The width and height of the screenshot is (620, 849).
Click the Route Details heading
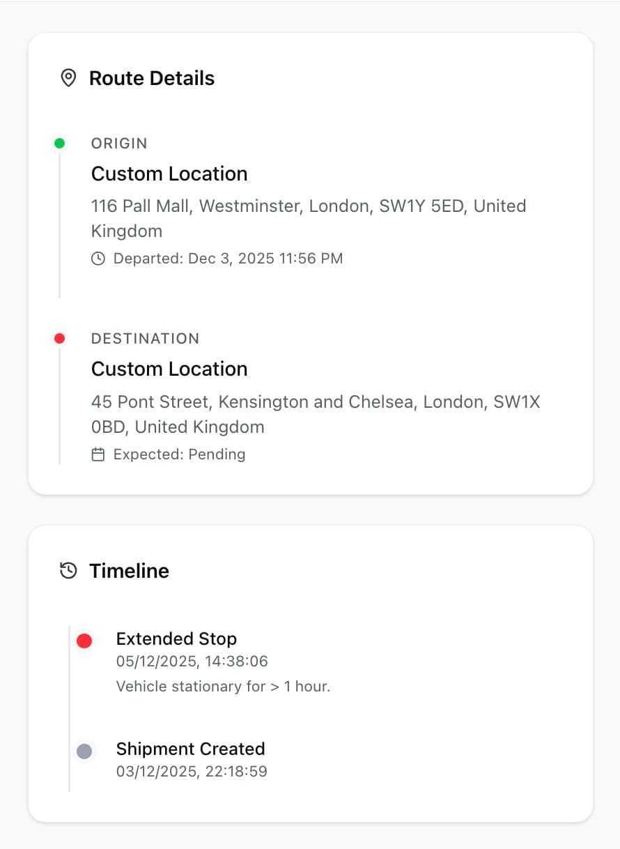(152, 78)
